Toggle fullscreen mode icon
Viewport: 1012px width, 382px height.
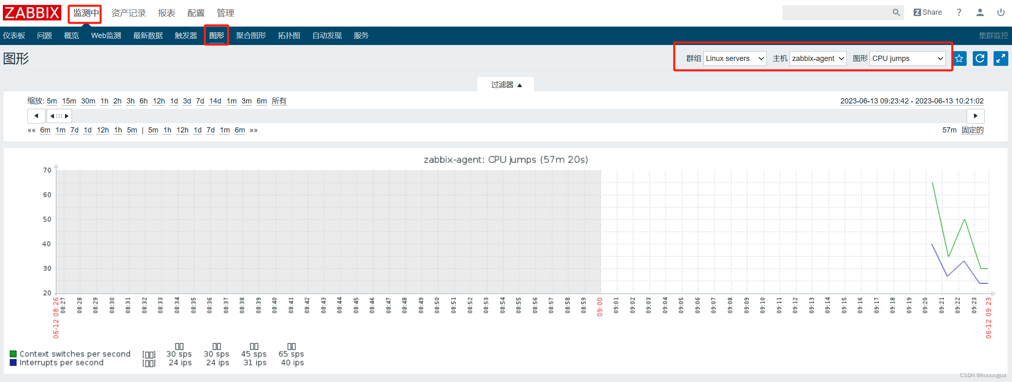(1001, 58)
